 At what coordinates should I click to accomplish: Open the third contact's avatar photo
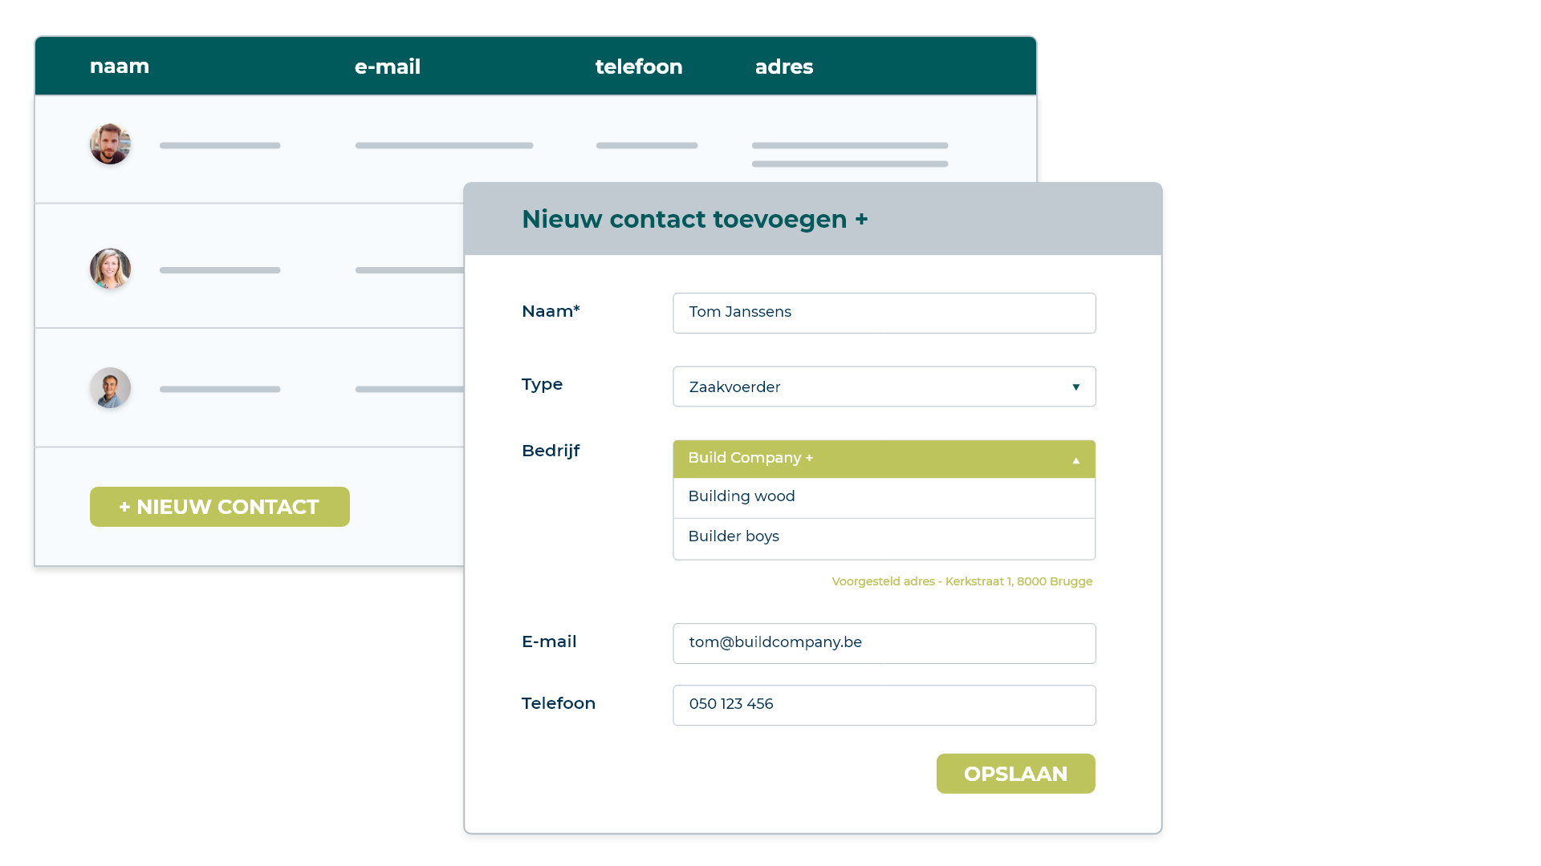[x=110, y=388]
